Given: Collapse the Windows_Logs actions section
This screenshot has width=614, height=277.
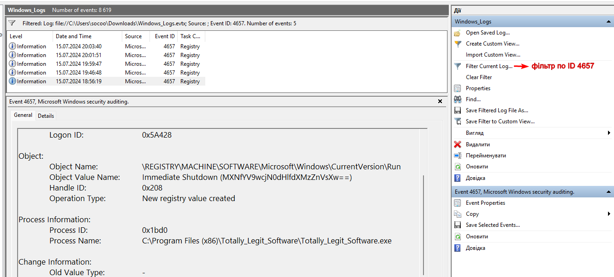Looking at the screenshot, I should pos(608,22).
